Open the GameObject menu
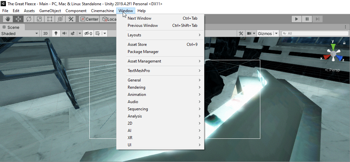Viewport: 350px width, 162px height. click(50, 11)
